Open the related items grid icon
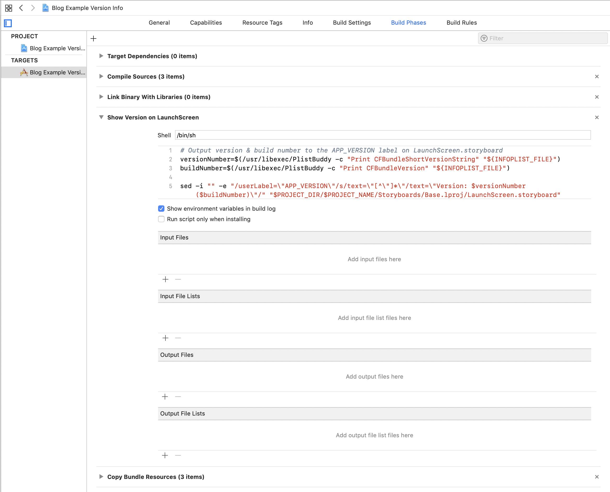 (x=8, y=8)
